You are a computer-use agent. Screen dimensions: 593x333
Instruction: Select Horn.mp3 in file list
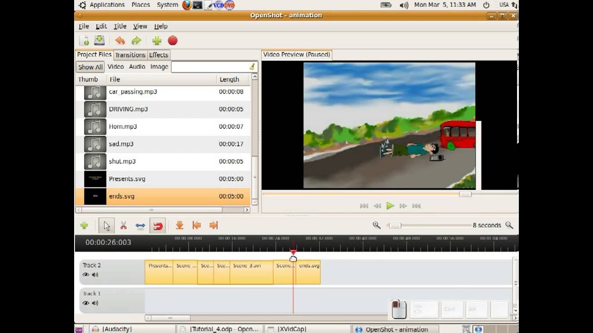[163, 126]
